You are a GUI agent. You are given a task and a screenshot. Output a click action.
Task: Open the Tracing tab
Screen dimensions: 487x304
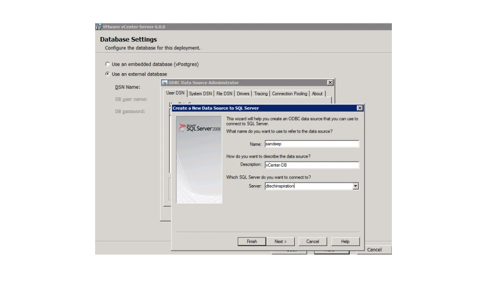[x=261, y=94]
